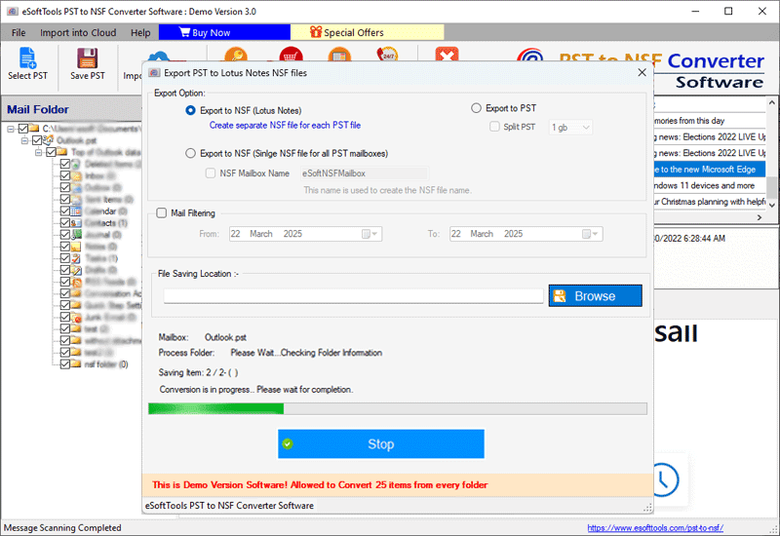This screenshot has height=536, width=780.
Task: Click the eSoftNSFMailbox name field
Action: tap(364, 173)
